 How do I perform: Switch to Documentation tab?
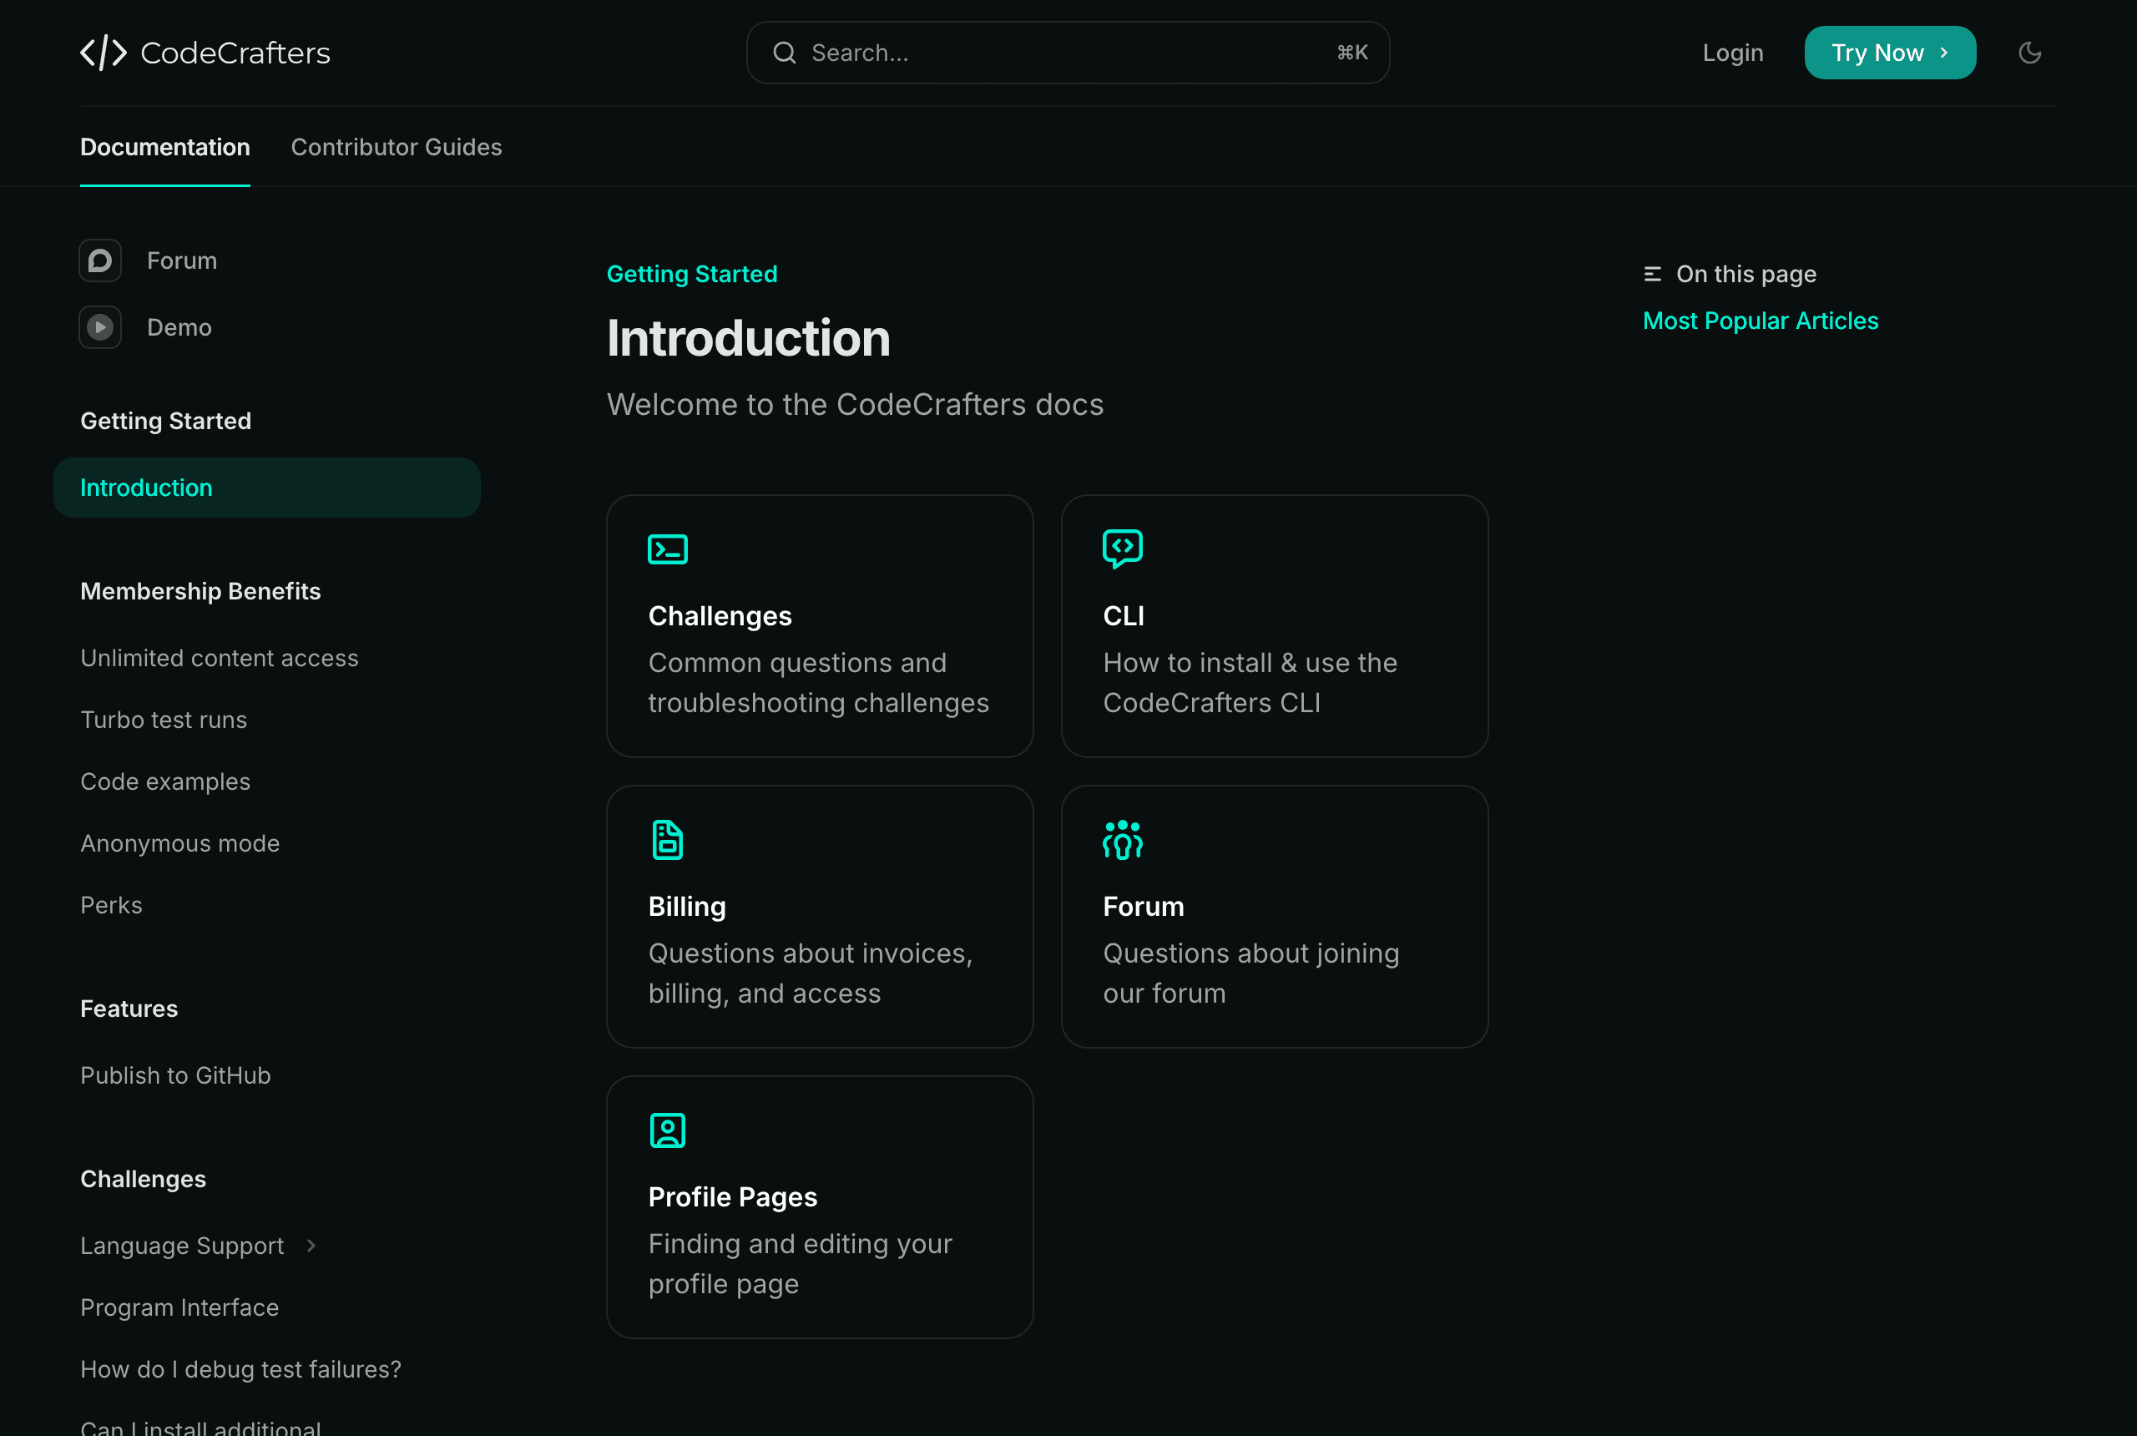pyautogui.click(x=164, y=148)
